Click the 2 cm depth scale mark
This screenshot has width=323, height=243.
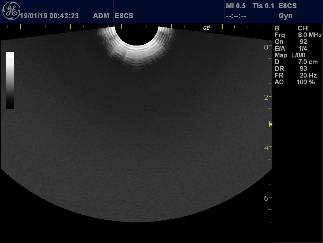click(266, 97)
